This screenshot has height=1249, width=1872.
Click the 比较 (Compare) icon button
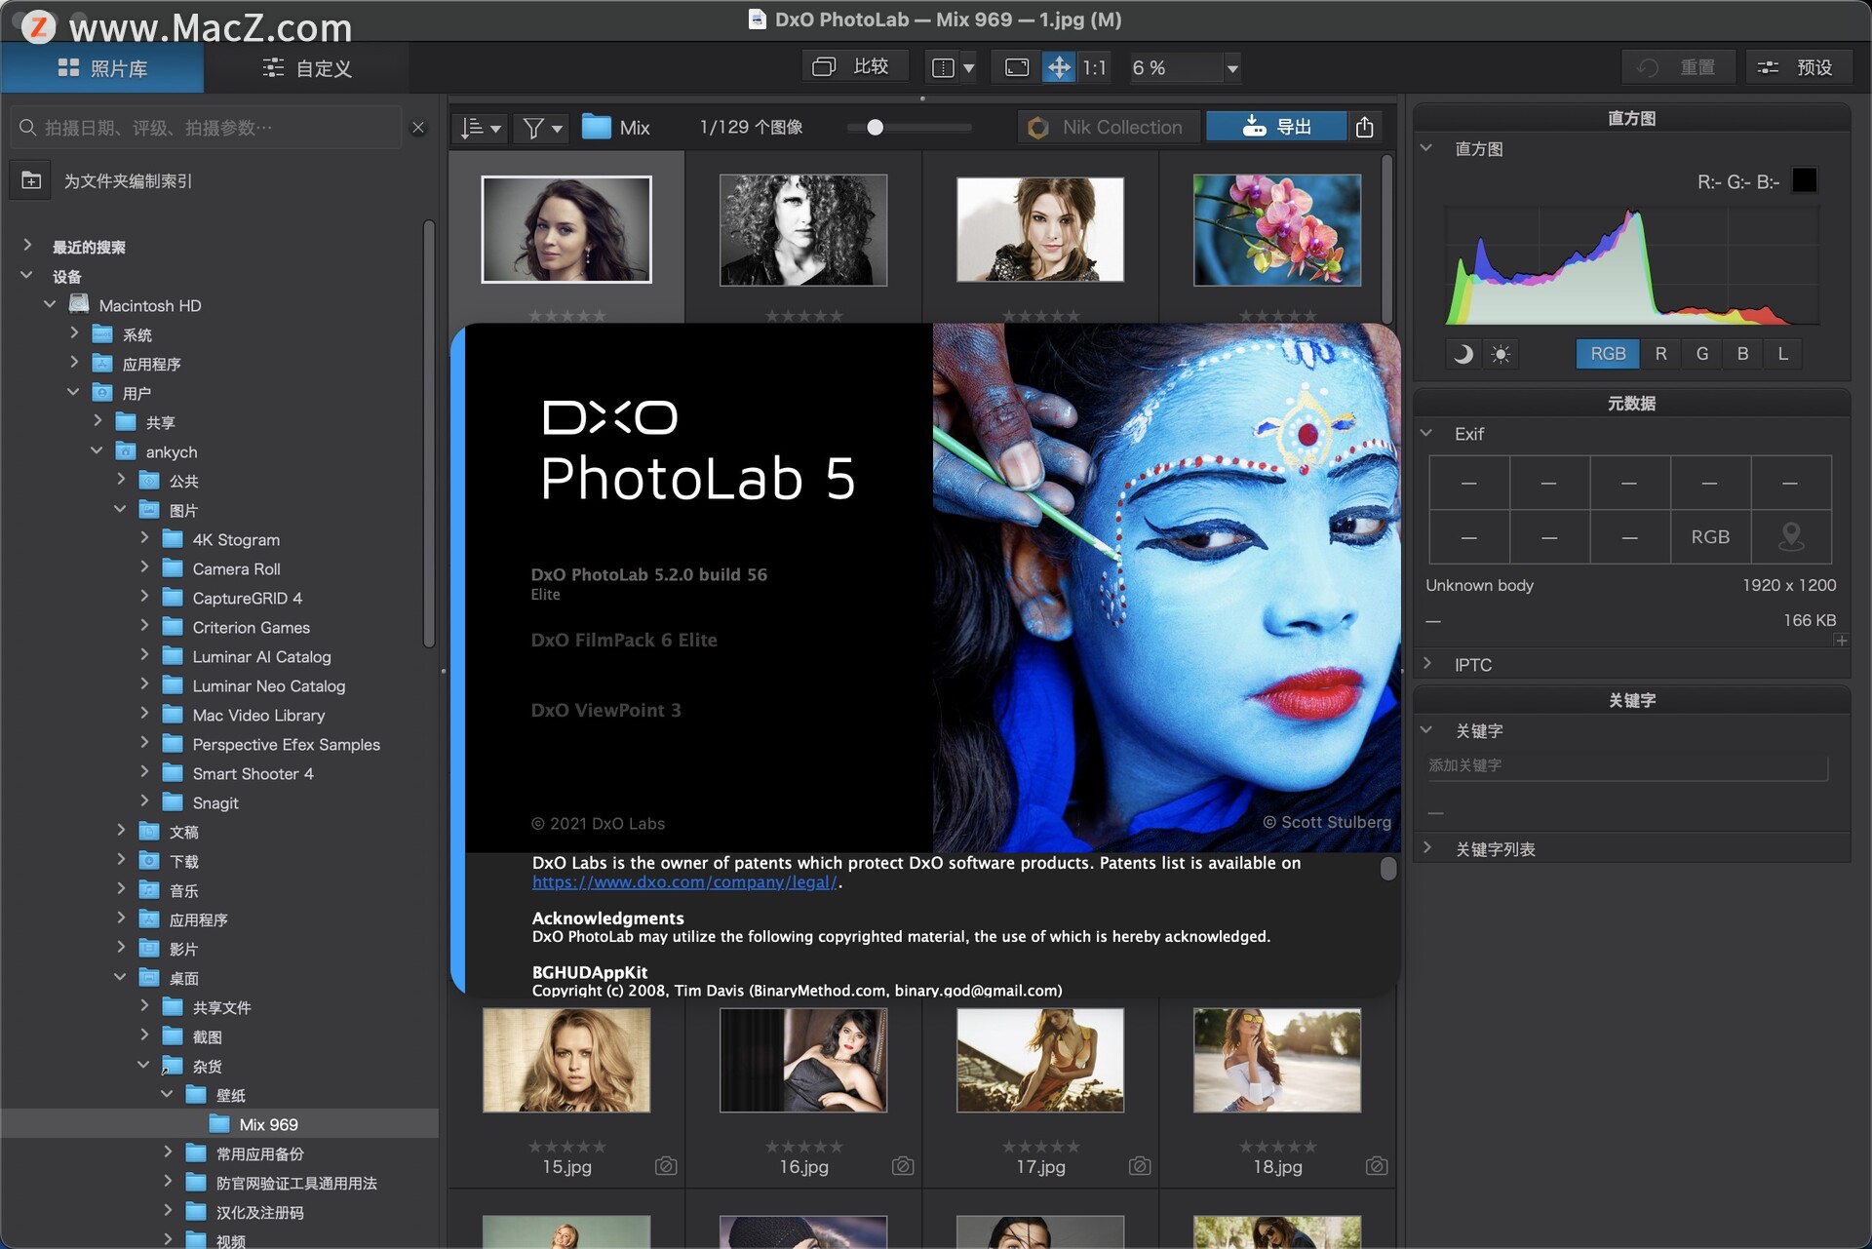tap(850, 67)
